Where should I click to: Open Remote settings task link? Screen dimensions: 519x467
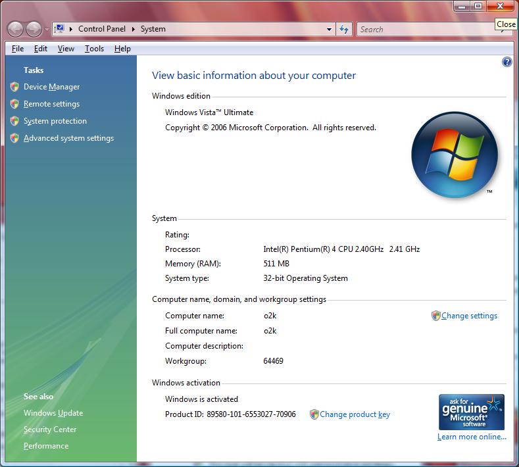pyautogui.click(x=51, y=104)
